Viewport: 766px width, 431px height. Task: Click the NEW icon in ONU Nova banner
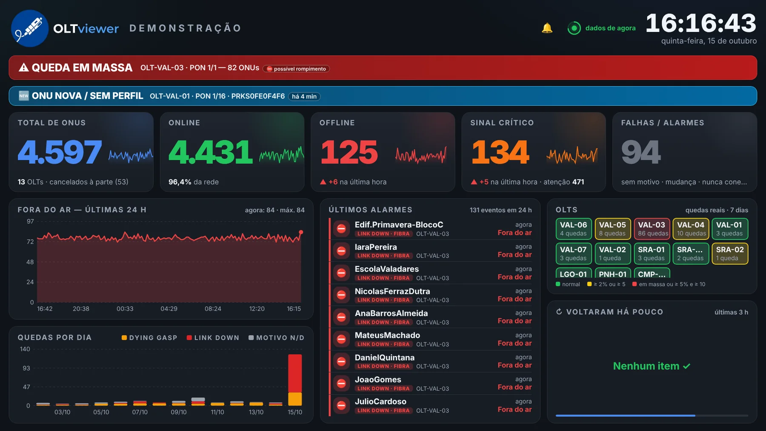(x=24, y=96)
